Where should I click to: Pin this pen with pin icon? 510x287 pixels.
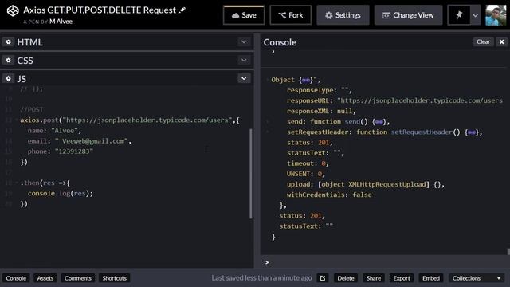(459, 15)
